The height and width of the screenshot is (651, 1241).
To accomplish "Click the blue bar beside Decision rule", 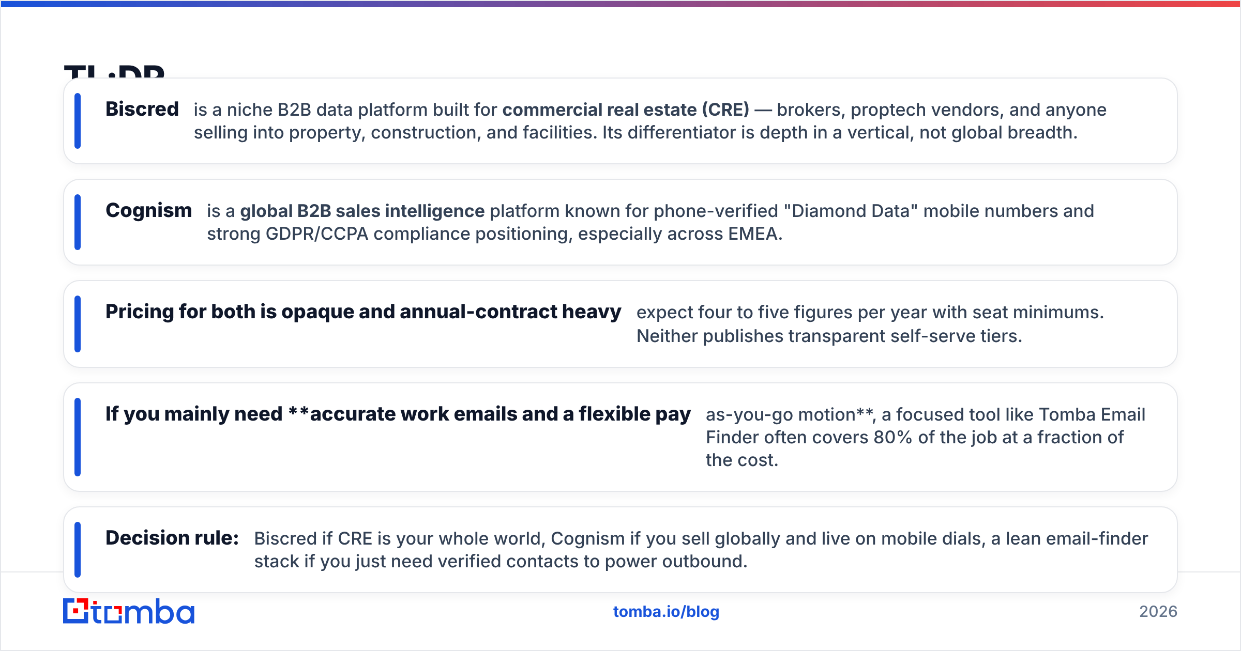I will tap(78, 550).
